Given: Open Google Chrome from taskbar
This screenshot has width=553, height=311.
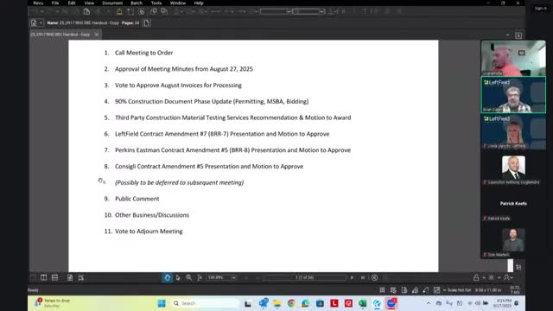Looking at the screenshot, I should [x=291, y=303].
